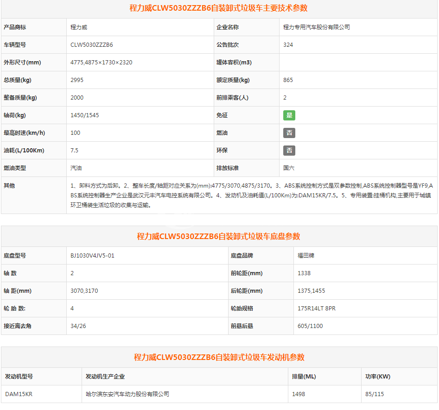439x410 pixels.
Task: Click the 后轮距 value 1375,1455
Action: 311,291
